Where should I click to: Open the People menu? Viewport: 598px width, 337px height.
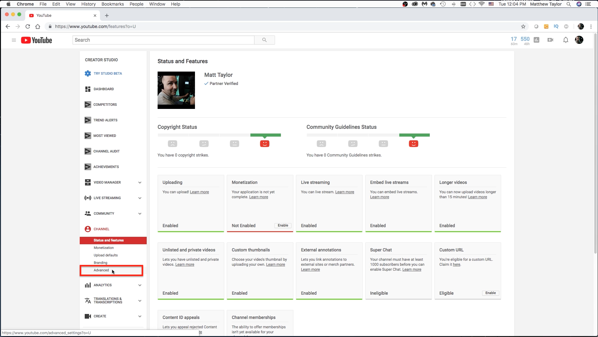point(136,4)
